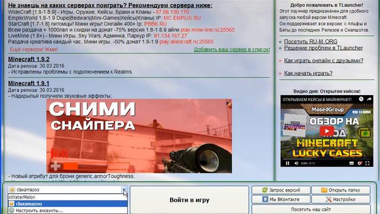Viewport: 380px width, 214px height.
Task: Click server IP 87.98.130.170
Action: (172, 12)
